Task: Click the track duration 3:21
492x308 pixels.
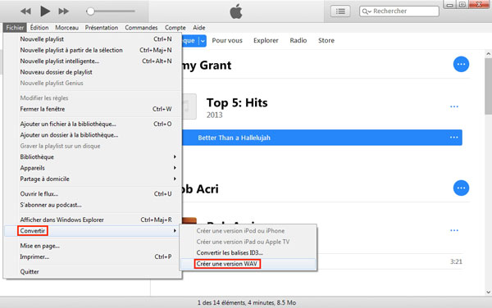Action: tap(456, 261)
